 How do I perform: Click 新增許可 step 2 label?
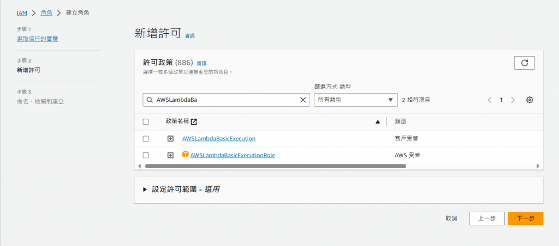[28, 70]
